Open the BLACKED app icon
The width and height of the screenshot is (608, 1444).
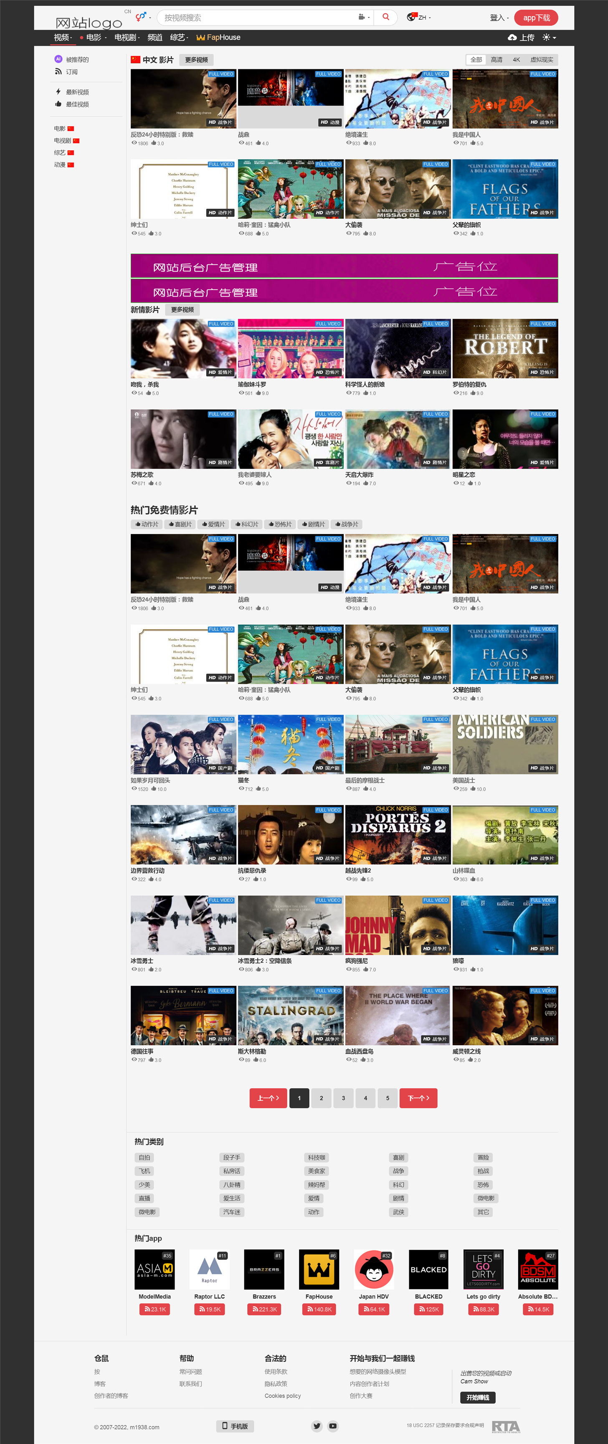[x=429, y=1269]
